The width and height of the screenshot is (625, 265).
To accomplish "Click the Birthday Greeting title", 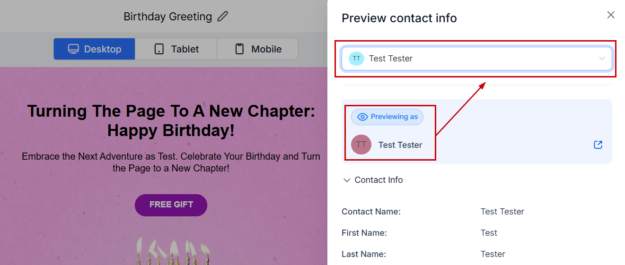I will (167, 17).
